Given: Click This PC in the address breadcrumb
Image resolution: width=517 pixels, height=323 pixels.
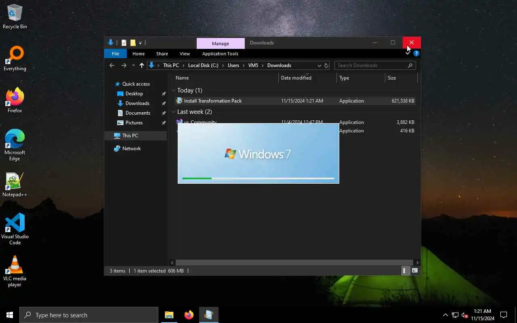Looking at the screenshot, I should point(171,65).
